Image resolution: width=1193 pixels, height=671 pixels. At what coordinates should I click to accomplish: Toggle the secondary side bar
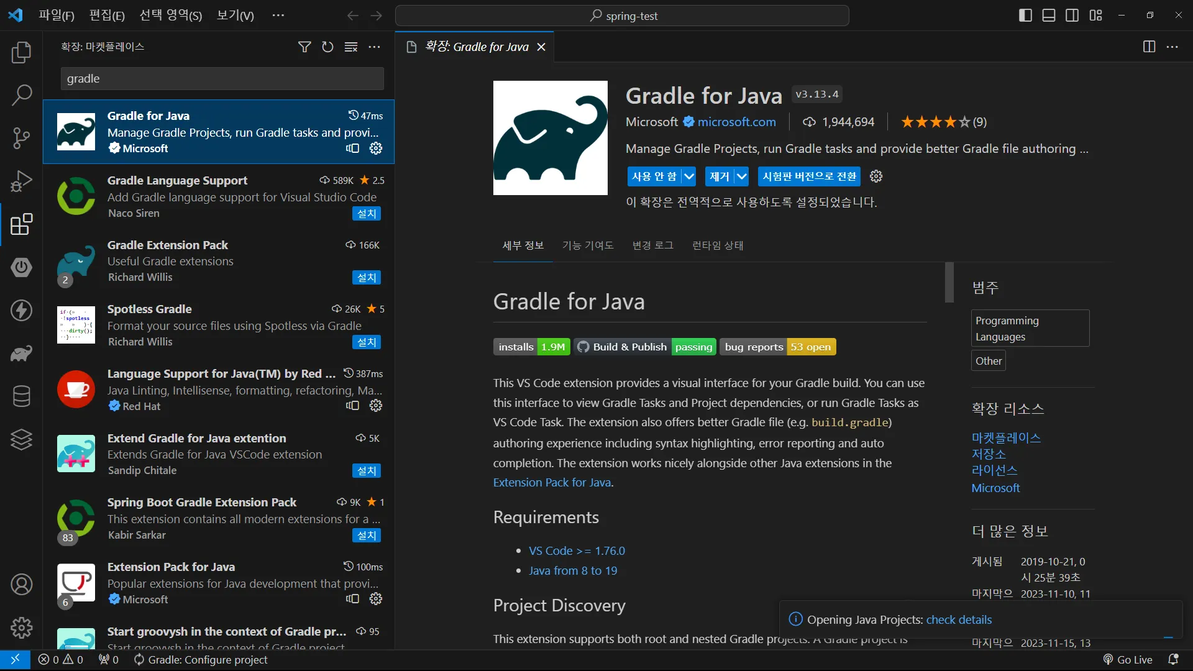(1072, 16)
